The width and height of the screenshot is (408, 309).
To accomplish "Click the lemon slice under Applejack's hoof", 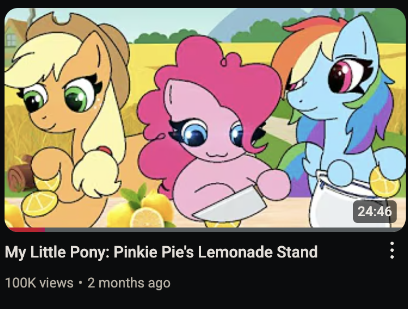I will (40, 204).
